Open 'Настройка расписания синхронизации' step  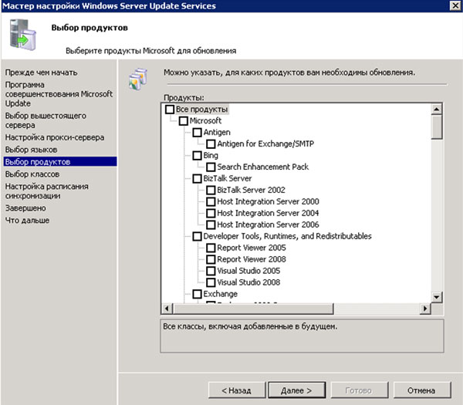pyautogui.click(x=46, y=191)
